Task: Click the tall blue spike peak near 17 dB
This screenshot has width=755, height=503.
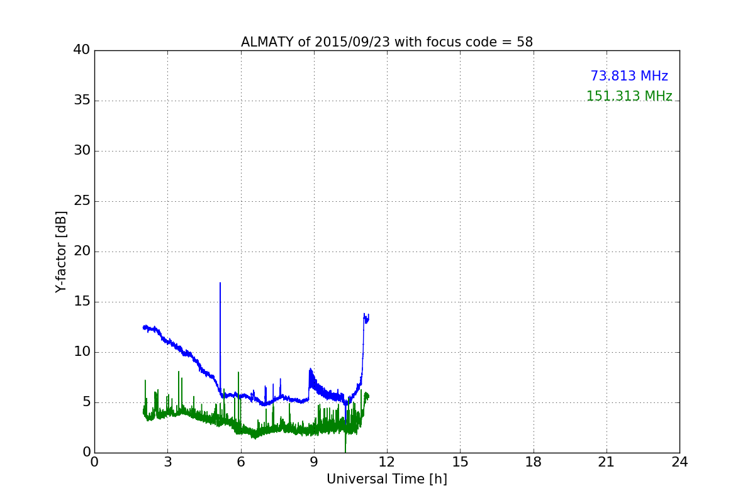Action: [x=220, y=283]
